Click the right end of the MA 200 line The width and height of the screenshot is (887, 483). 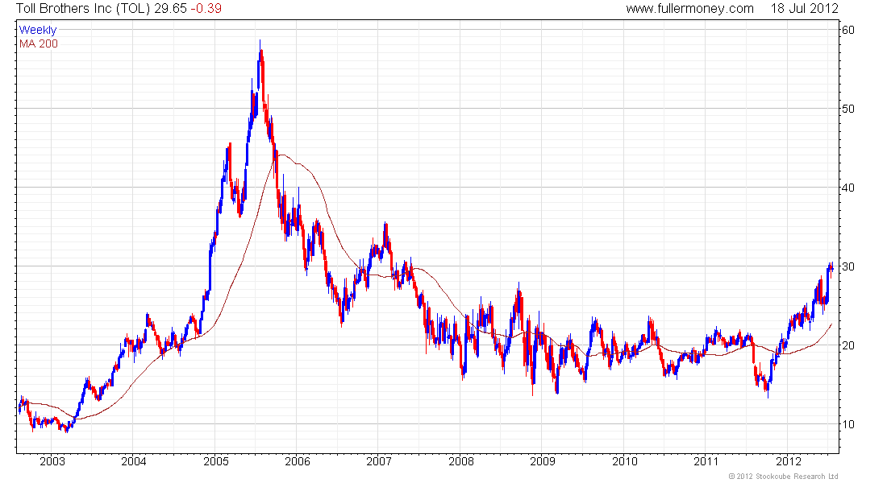831,324
